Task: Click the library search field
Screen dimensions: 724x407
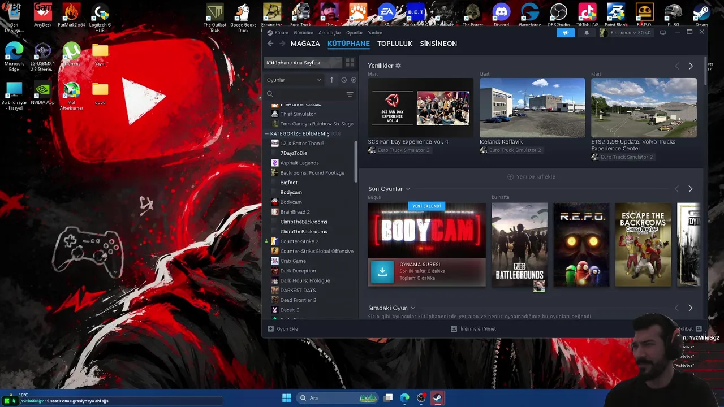Action: click(x=304, y=94)
